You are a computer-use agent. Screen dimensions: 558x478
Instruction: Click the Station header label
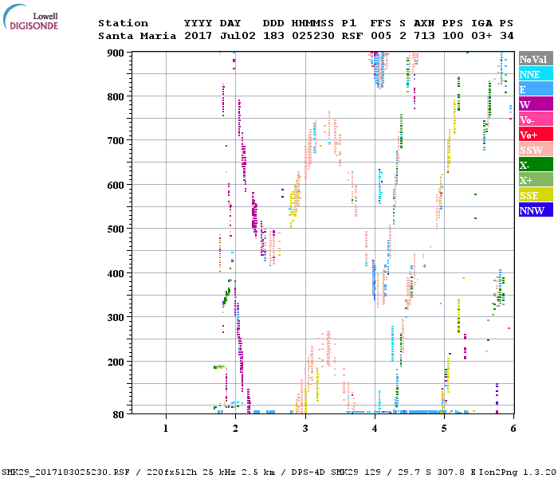[123, 23]
